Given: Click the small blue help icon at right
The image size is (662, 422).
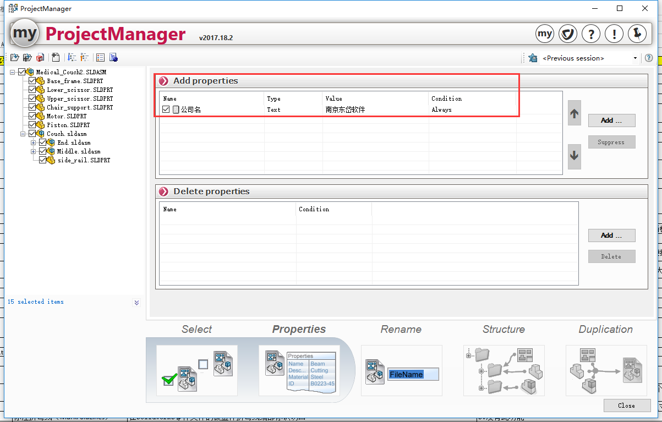Looking at the screenshot, I should coord(649,58).
